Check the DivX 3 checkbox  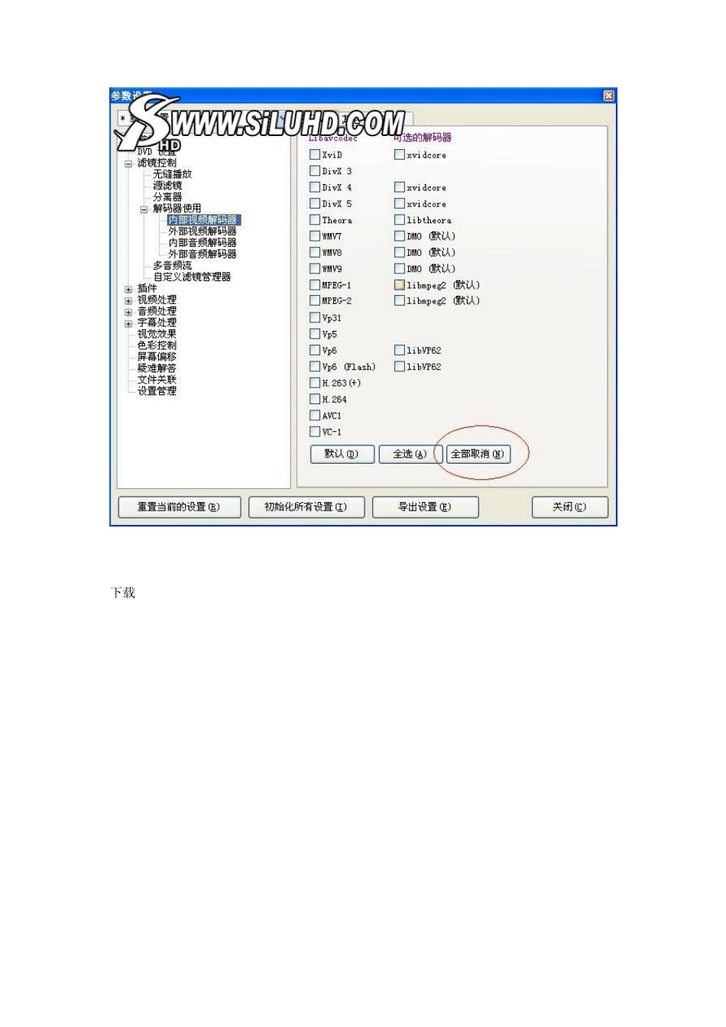tap(315, 170)
